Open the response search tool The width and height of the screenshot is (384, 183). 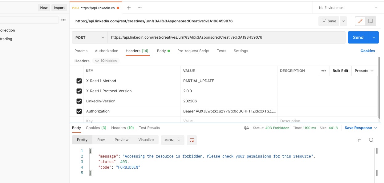coord(371,140)
